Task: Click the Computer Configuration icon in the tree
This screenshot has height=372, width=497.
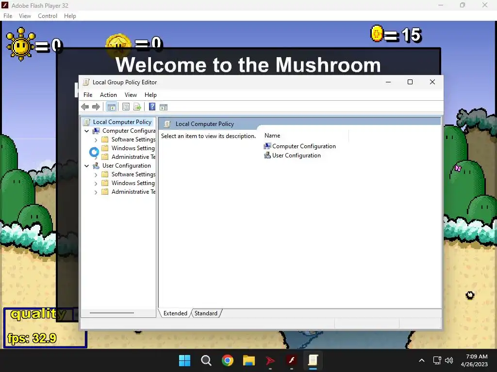Action: [96, 131]
